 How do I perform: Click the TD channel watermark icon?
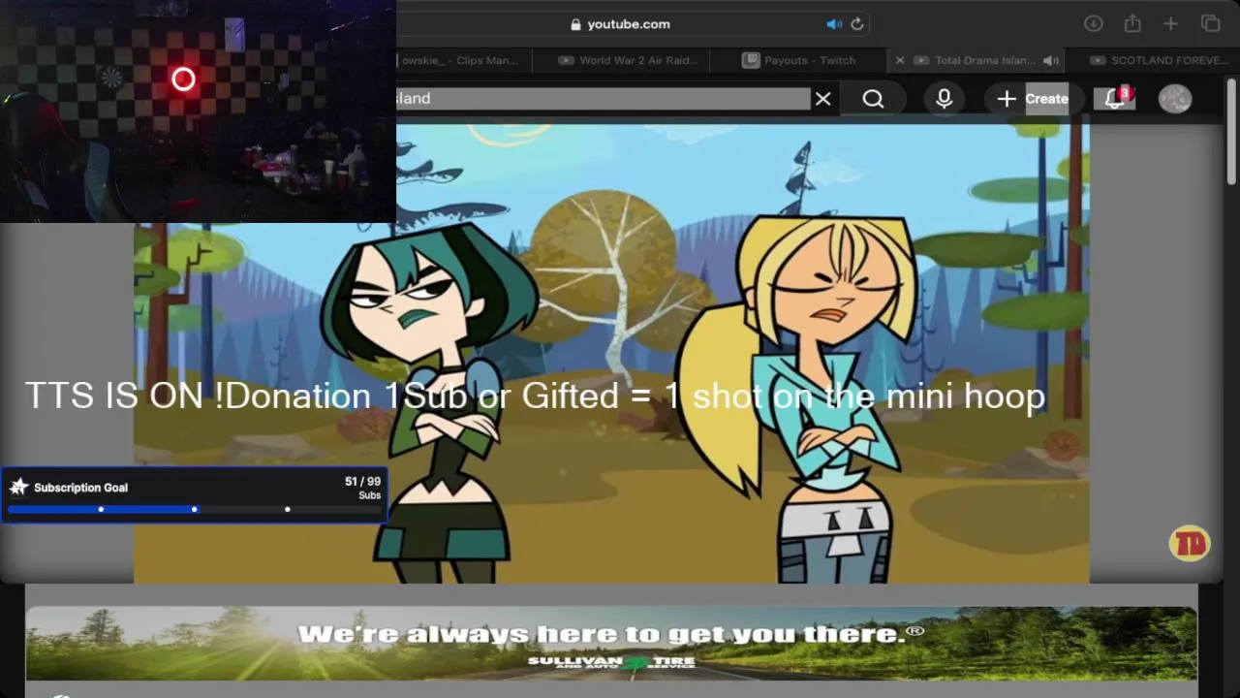click(x=1190, y=543)
